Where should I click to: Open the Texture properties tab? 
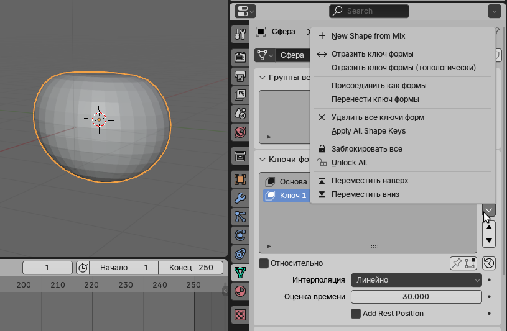(x=240, y=315)
